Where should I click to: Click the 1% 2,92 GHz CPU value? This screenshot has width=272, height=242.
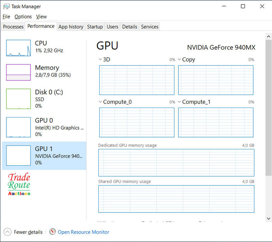click(49, 51)
